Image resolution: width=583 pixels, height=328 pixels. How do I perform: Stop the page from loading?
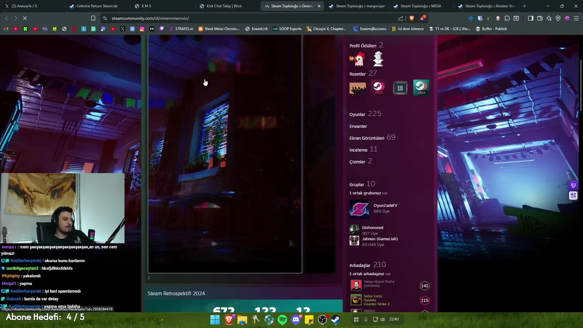tap(25, 18)
